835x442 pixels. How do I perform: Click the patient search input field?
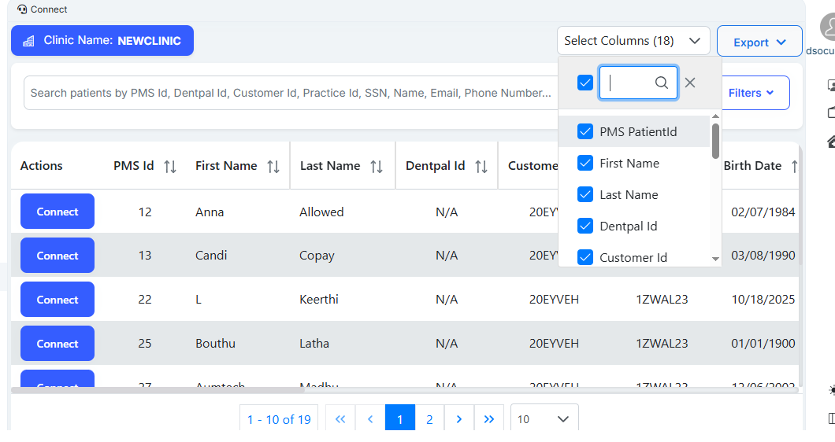[x=290, y=93]
